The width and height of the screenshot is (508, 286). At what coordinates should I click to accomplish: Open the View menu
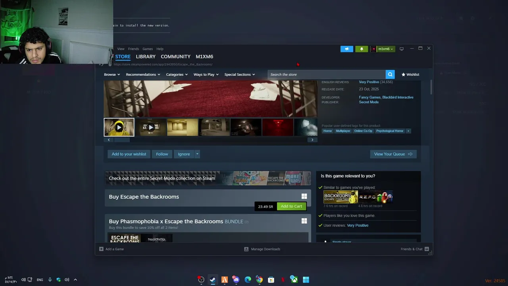coord(121,49)
